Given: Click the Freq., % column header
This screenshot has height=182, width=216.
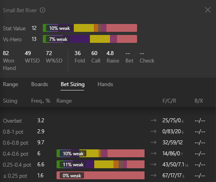Looking at the screenshot, I should coord(40,101).
